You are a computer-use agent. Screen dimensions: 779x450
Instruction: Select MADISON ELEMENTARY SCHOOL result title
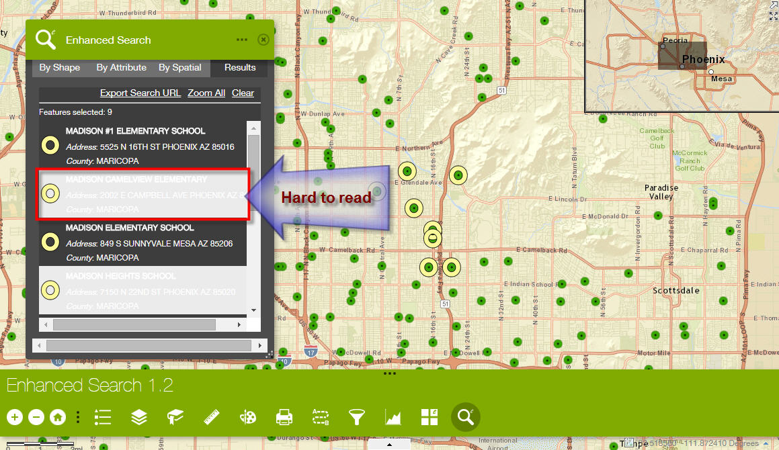tap(130, 228)
